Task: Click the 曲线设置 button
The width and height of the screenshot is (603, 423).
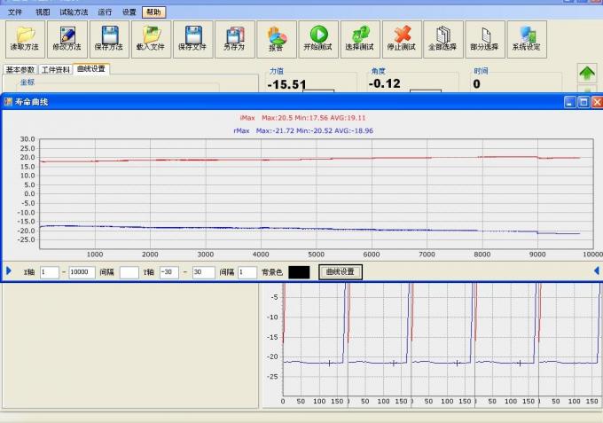Action: click(341, 272)
